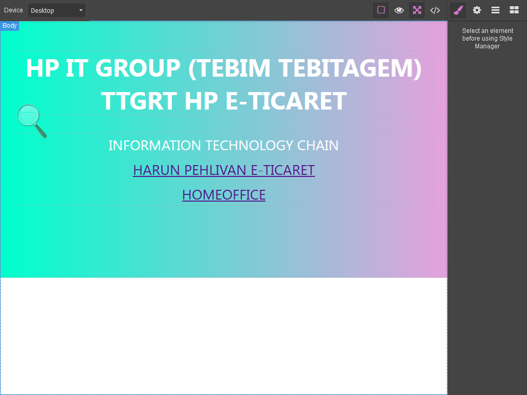Screen dimensions: 527x395
Task: Click the magnifying glass image
Action: [32, 121]
